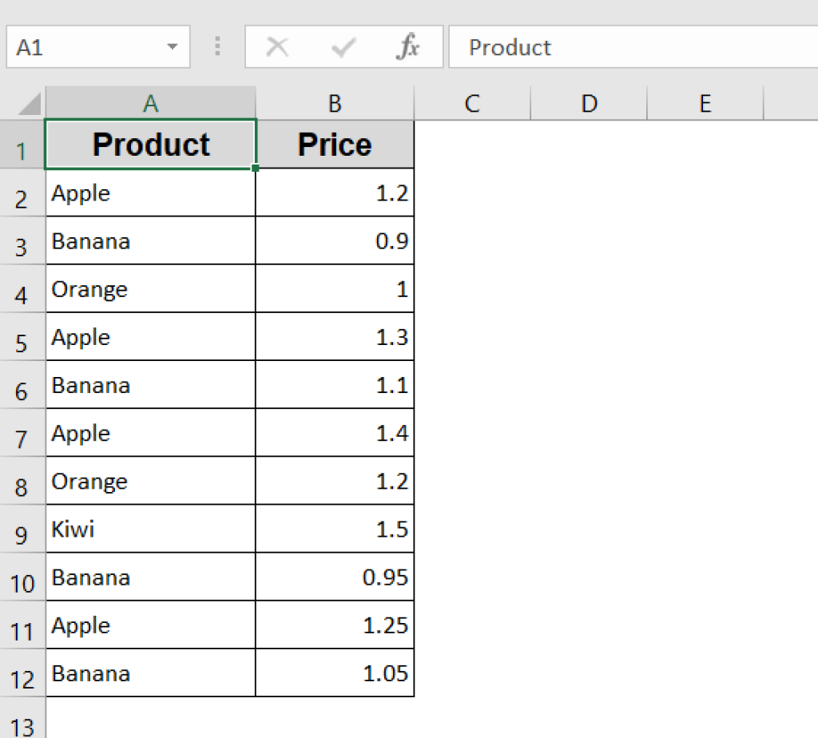Select column A header
Viewport: 818px width, 738px height.
click(150, 103)
